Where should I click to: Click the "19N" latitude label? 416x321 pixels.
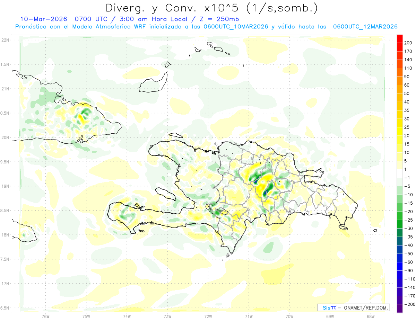(5, 186)
